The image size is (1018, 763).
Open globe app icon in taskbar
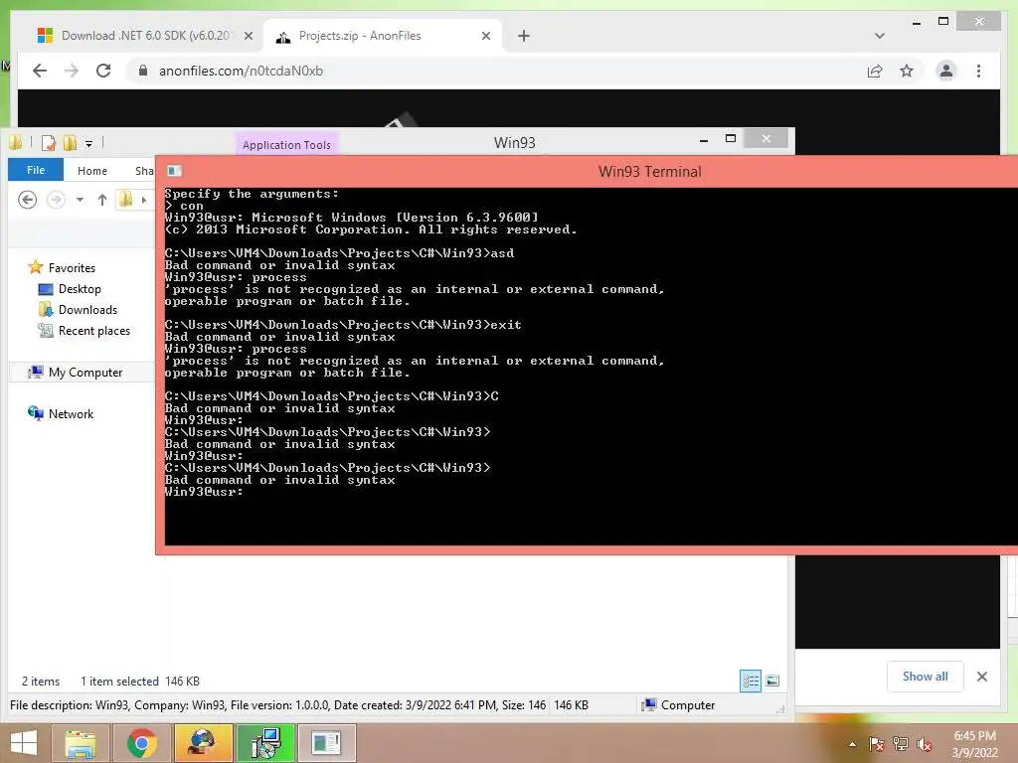pos(203,743)
